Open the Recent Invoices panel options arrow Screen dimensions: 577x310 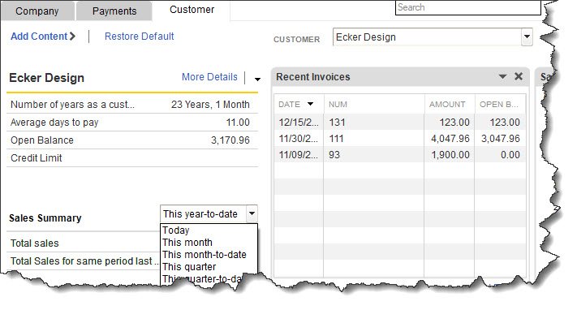point(502,76)
